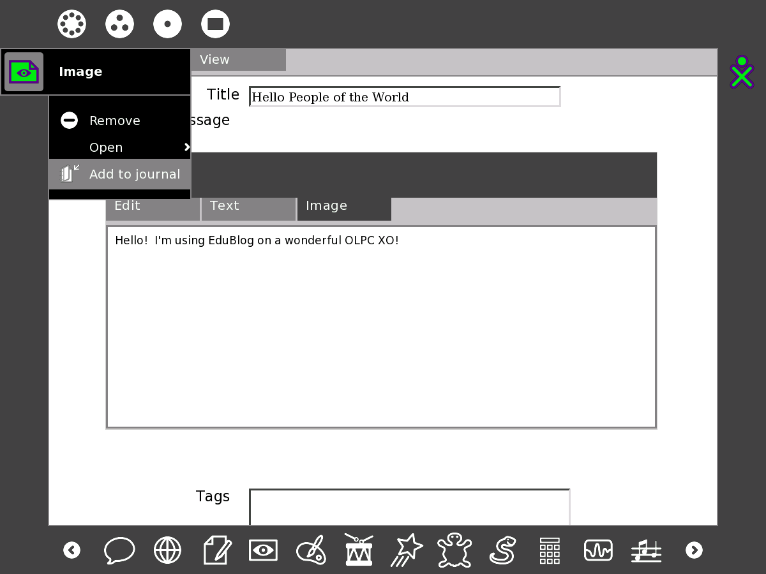Viewport: 766px width, 574px height.
Task: Start the Write activity icon
Action: tap(216, 550)
